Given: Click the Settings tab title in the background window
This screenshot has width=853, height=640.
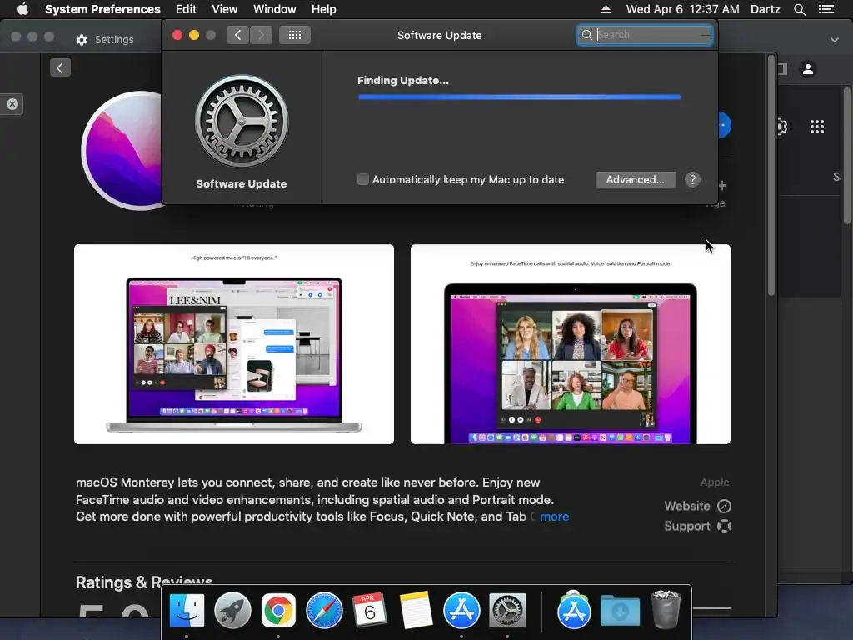Looking at the screenshot, I should point(114,40).
